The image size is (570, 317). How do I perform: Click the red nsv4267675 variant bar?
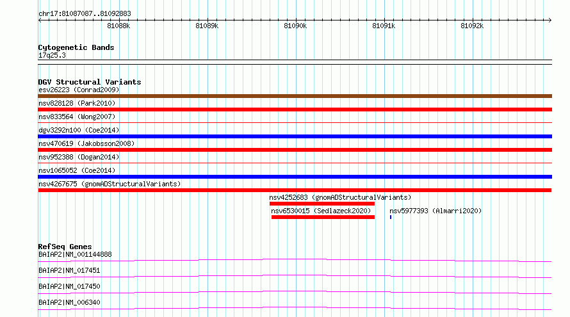point(295,190)
